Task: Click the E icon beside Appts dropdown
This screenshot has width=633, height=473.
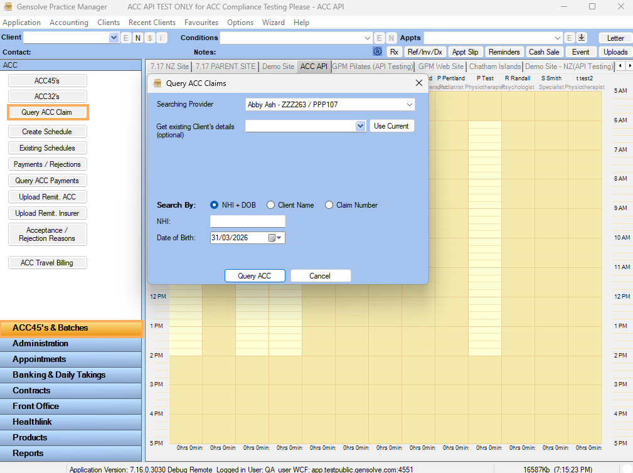Action: click(x=569, y=38)
